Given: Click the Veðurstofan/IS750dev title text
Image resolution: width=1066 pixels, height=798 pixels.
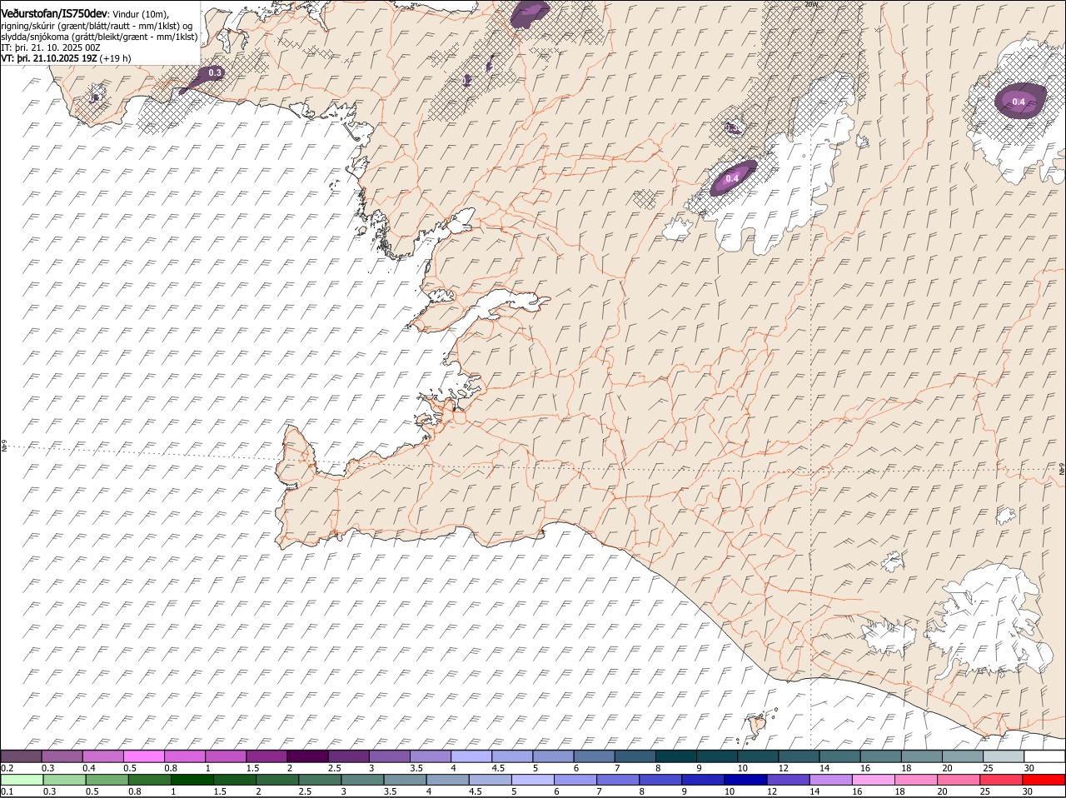Looking at the screenshot, I should pos(54,13).
